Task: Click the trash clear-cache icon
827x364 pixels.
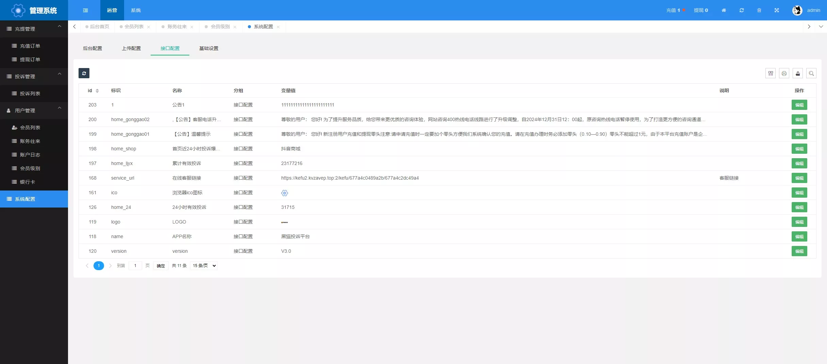Action: point(759,10)
